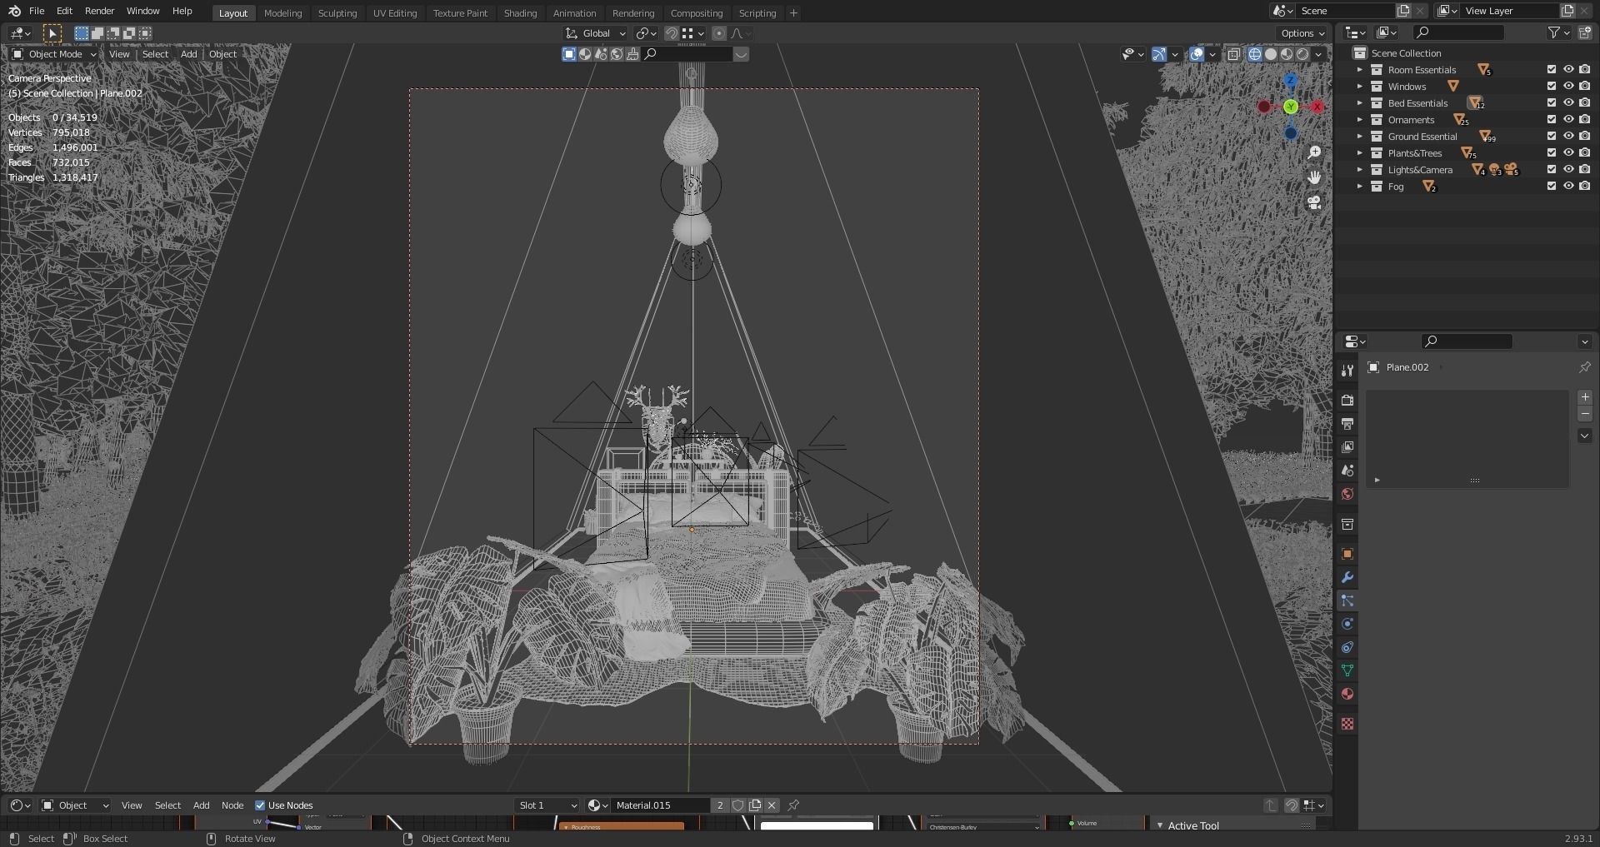This screenshot has width=1600, height=847.
Task: Open the Scene properties tab
Action: tap(1347, 471)
